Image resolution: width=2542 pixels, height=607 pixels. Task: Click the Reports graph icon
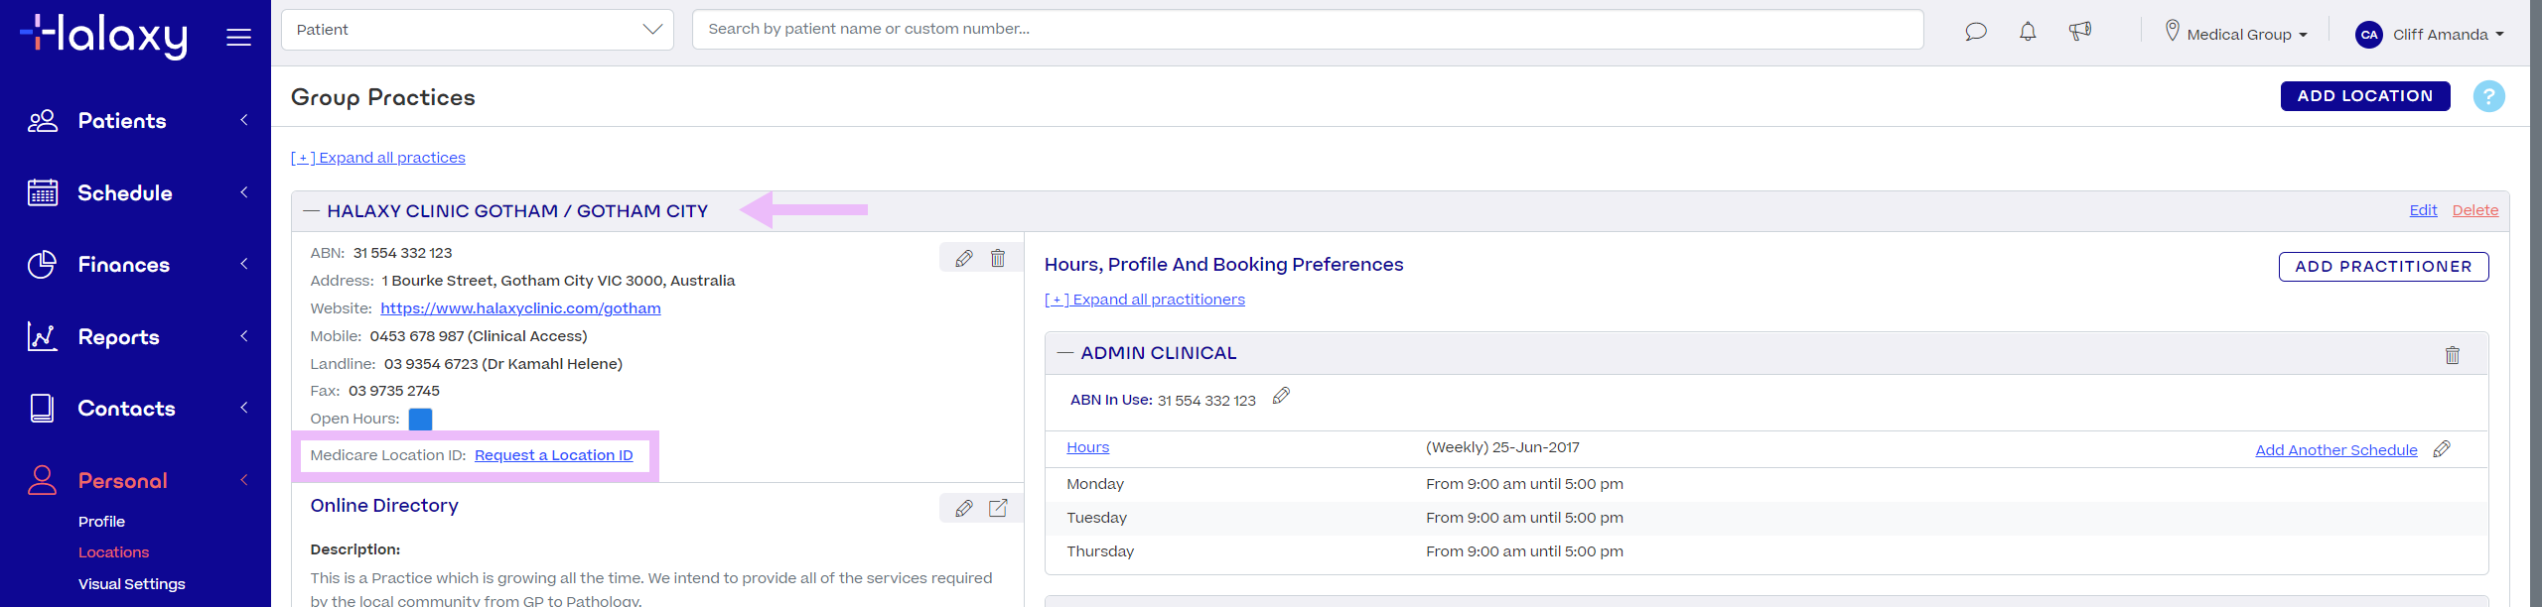43,337
